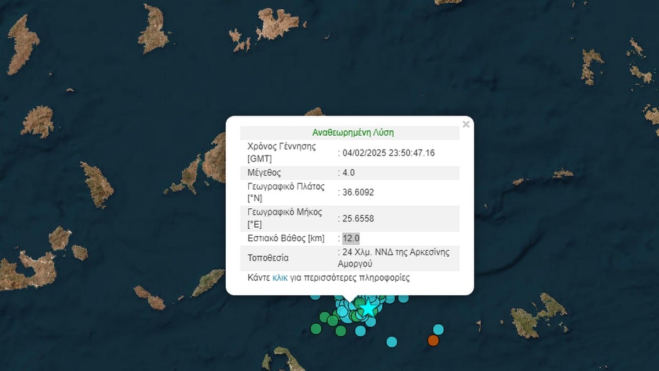The width and height of the screenshot is (659, 371).
Task: Click the 'Τοποθεσία' row label
Action: point(268,258)
